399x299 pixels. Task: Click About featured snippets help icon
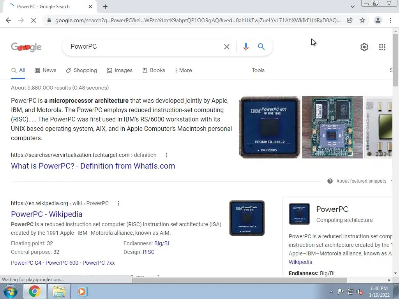tap(330, 181)
